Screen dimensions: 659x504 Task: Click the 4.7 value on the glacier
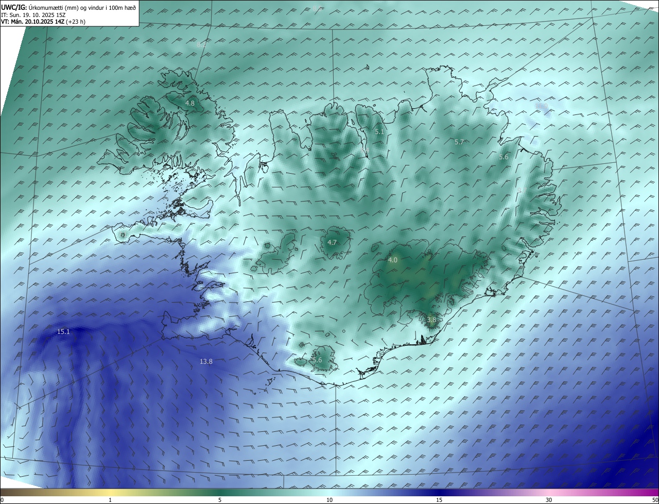332,243
